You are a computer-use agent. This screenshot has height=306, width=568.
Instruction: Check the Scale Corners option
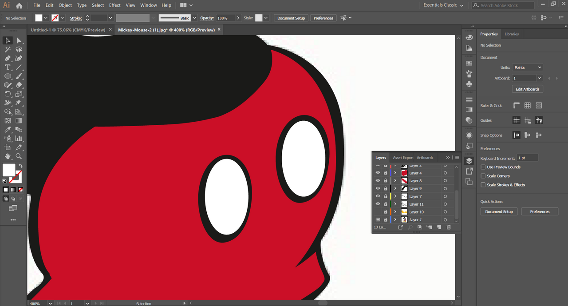click(483, 176)
